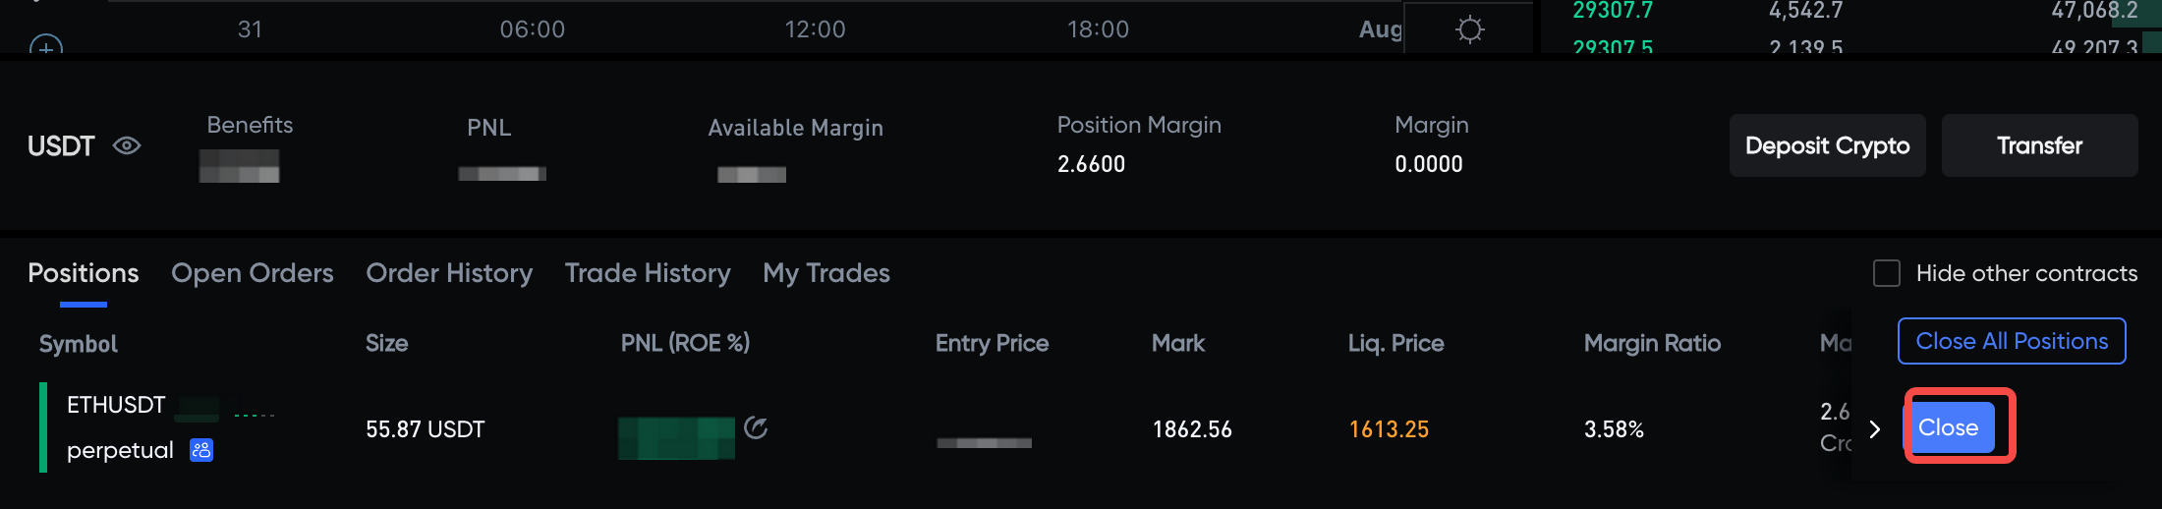The width and height of the screenshot is (2162, 509).
Task: Open the Order History tab
Action: [x=449, y=273]
